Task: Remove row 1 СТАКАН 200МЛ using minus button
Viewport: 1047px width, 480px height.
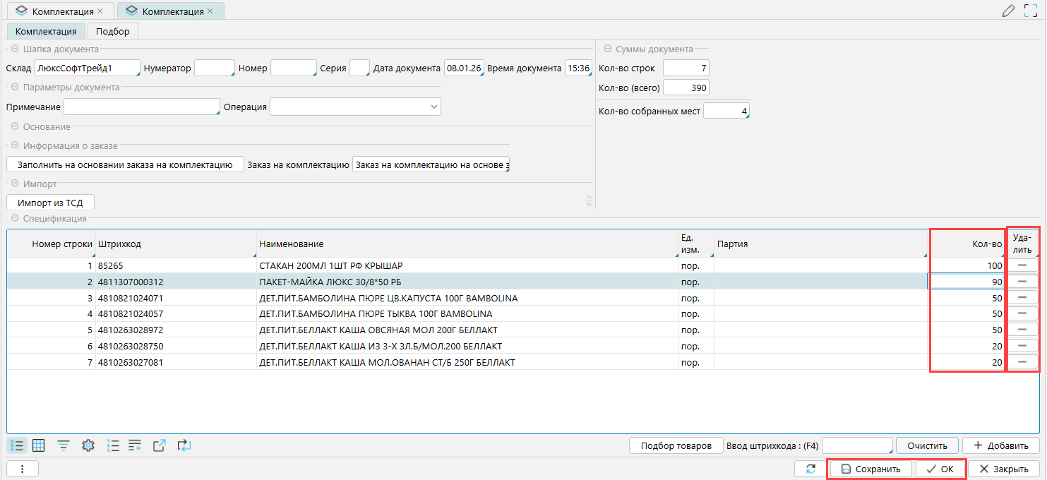Action: point(1022,265)
